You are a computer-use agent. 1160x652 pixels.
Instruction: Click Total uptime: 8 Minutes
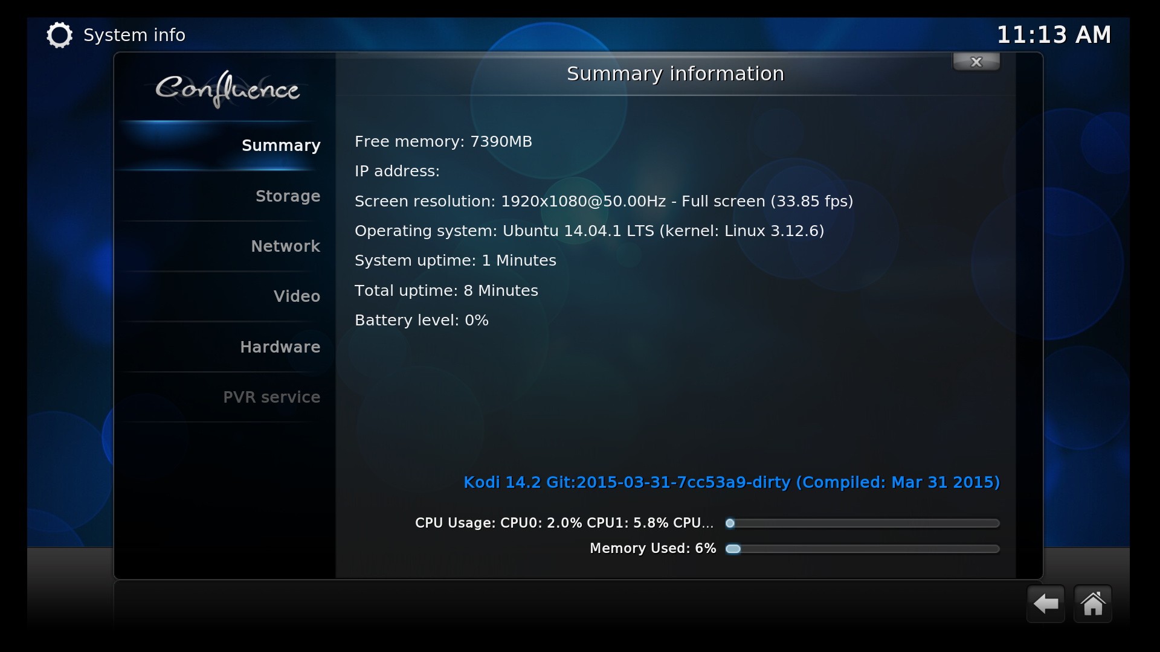click(x=446, y=290)
